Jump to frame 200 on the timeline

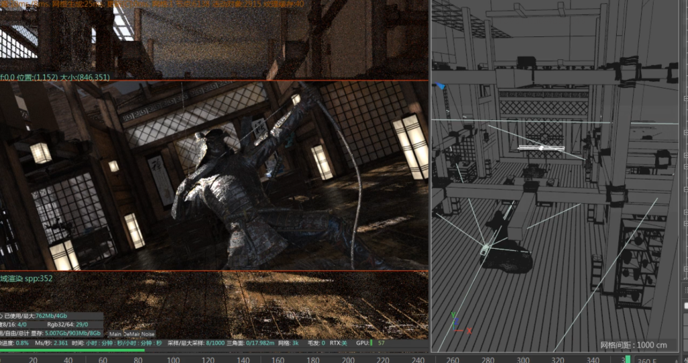click(348, 360)
